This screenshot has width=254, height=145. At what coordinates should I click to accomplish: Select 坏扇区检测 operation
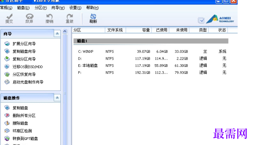point(22,131)
